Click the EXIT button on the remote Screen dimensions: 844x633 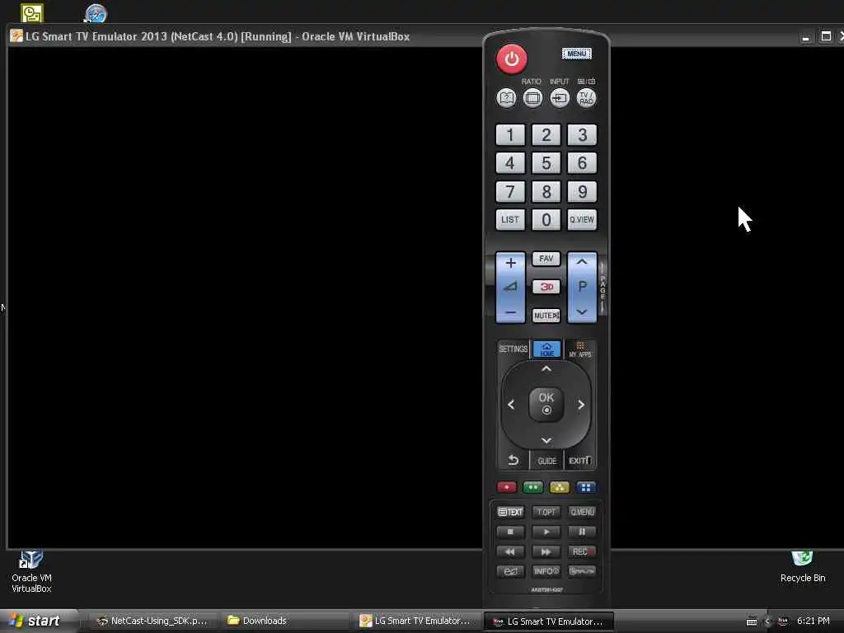pyautogui.click(x=579, y=461)
